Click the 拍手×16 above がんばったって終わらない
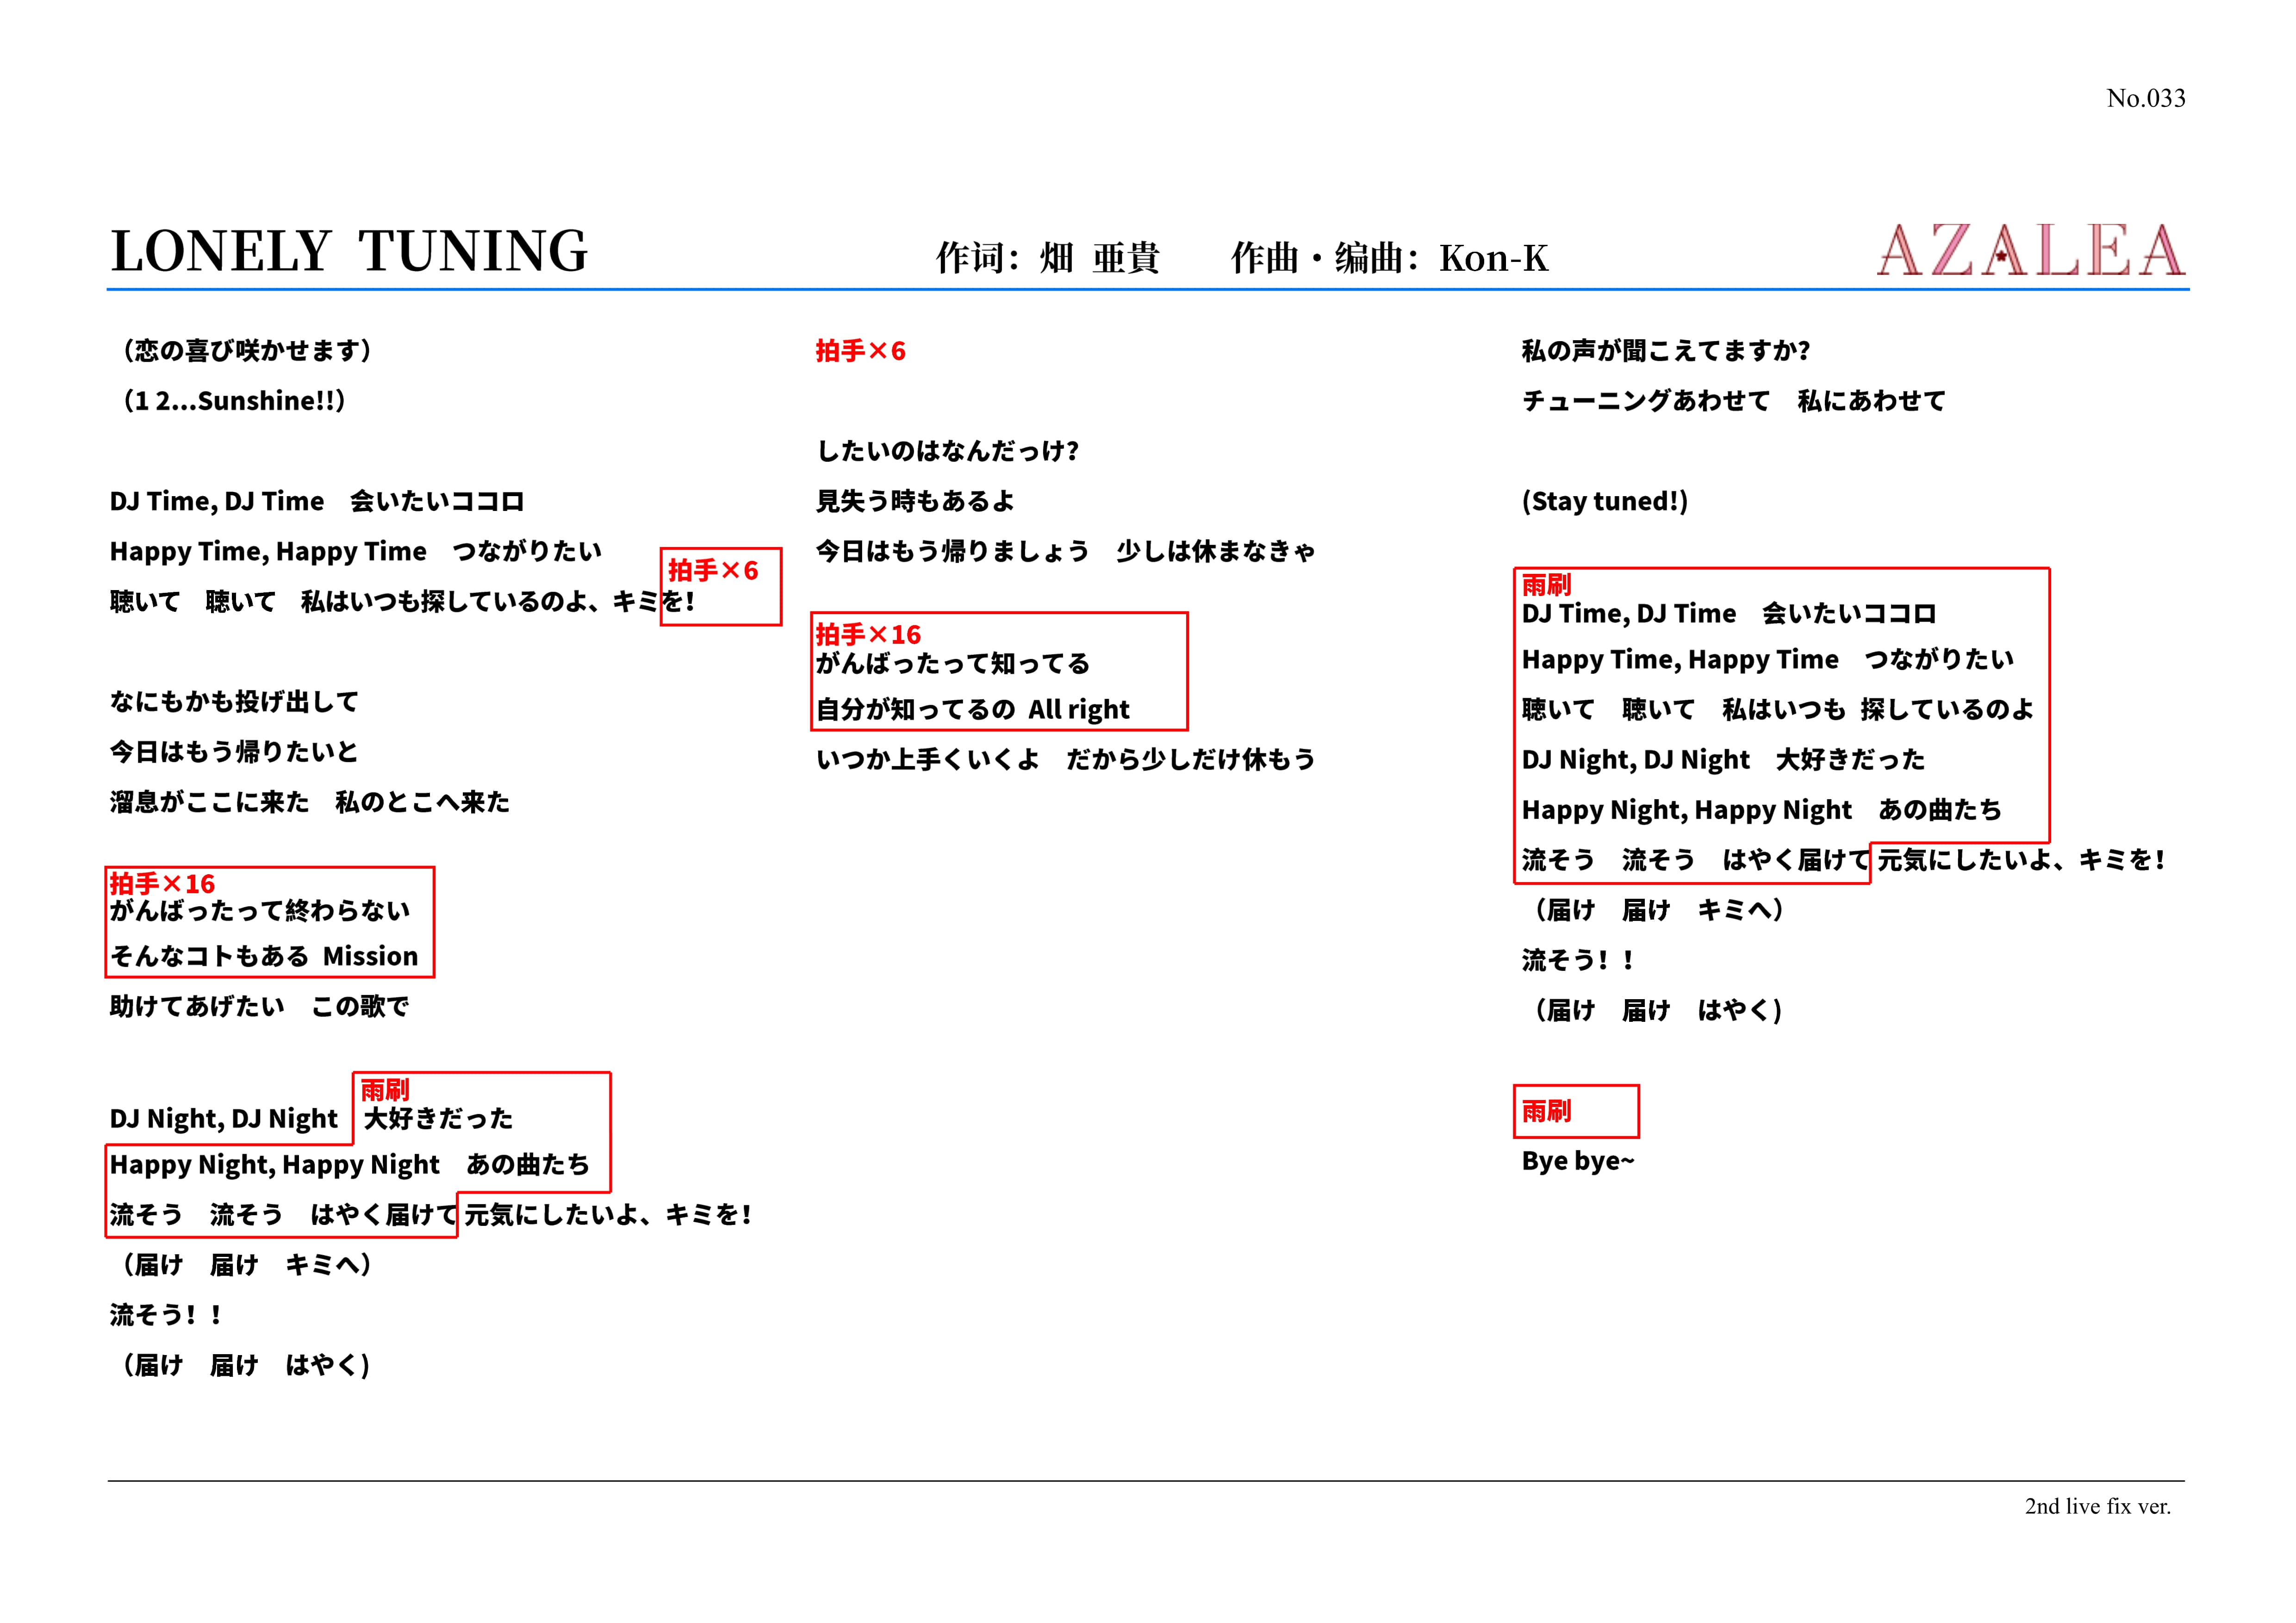This screenshot has width=2296, height=1623. [x=162, y=884]
